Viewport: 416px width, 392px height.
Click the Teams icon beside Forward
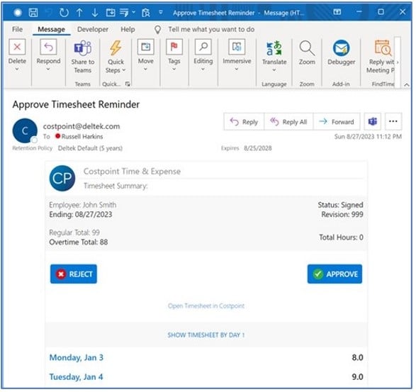click(373, 121)
